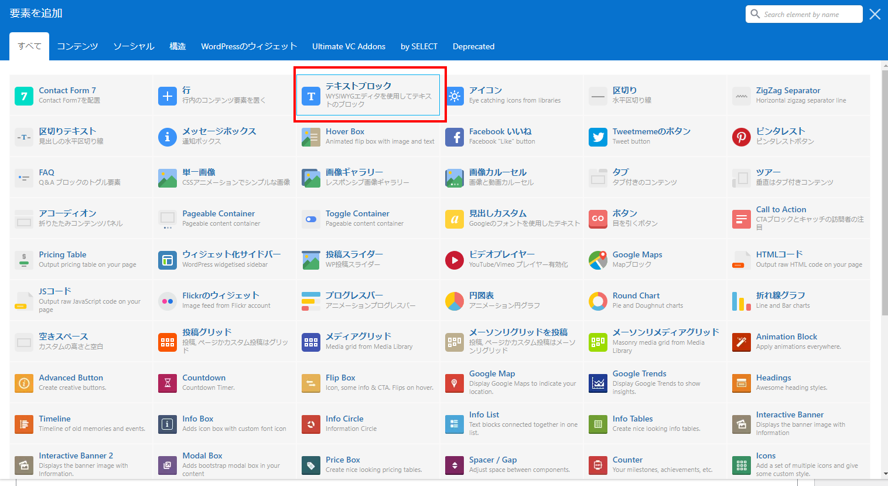Insert the FAQ toggle element
This screenshot has width=888, height=486.
pos(46,173)
